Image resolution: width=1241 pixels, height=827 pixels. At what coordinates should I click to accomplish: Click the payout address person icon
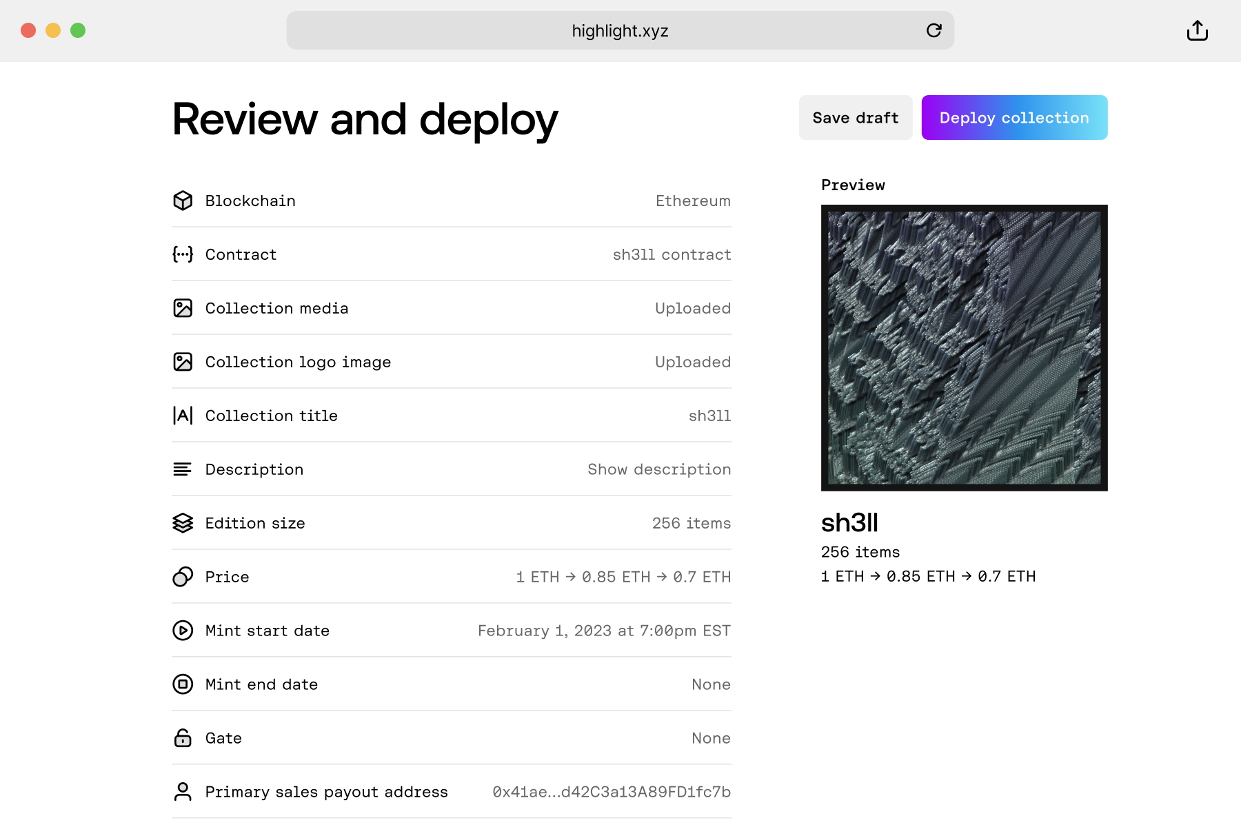coord(183,792)
